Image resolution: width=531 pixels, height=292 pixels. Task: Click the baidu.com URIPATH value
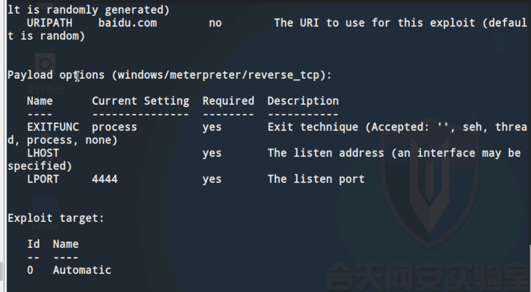pos(127,23)
